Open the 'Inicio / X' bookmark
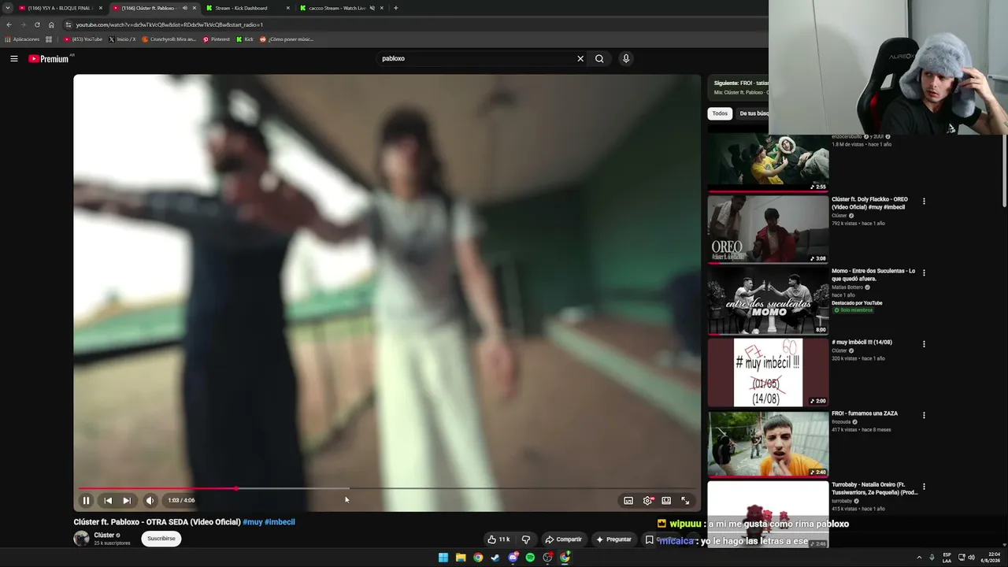1008x567 pixels. coord(122,39)
